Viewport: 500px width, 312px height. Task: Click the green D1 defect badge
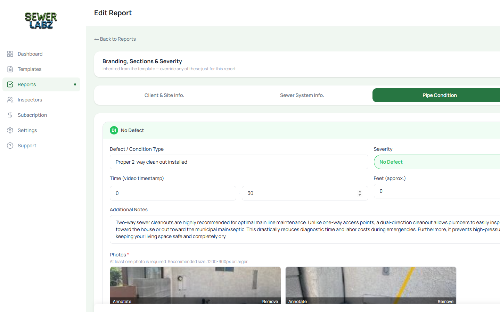114,130
